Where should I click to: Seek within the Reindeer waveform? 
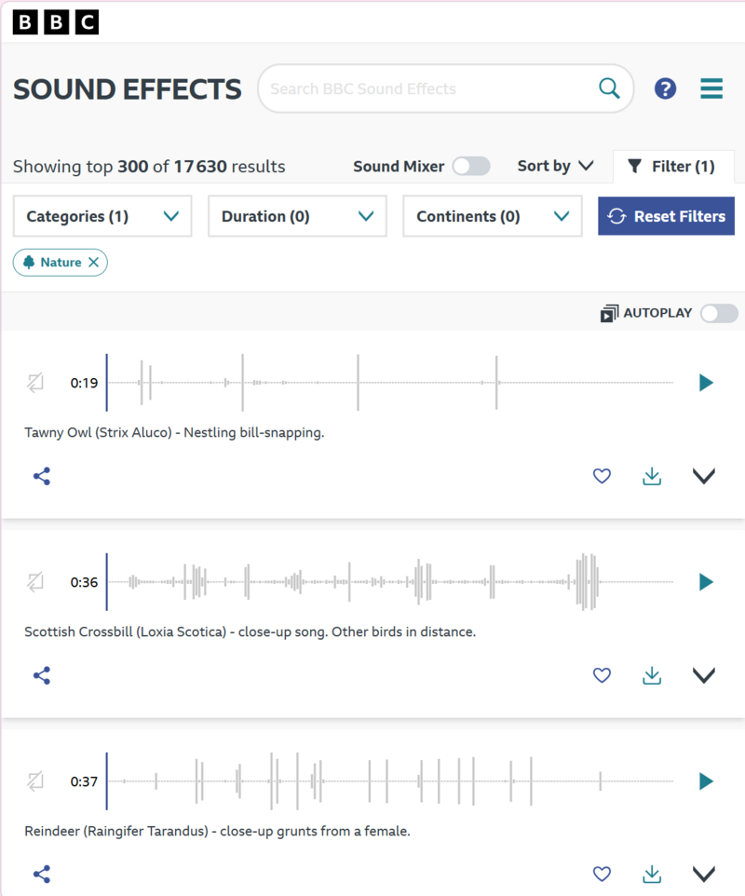coord(390,781)
